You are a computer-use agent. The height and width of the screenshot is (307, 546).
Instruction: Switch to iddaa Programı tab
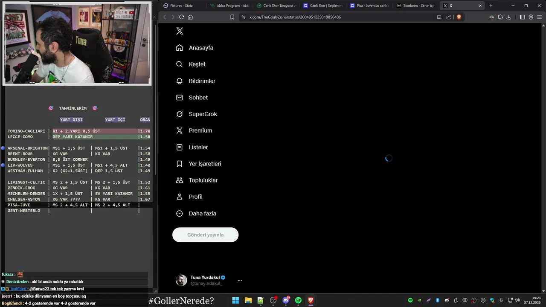229,6
